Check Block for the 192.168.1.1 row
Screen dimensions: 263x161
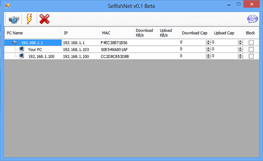click(251, 43)
